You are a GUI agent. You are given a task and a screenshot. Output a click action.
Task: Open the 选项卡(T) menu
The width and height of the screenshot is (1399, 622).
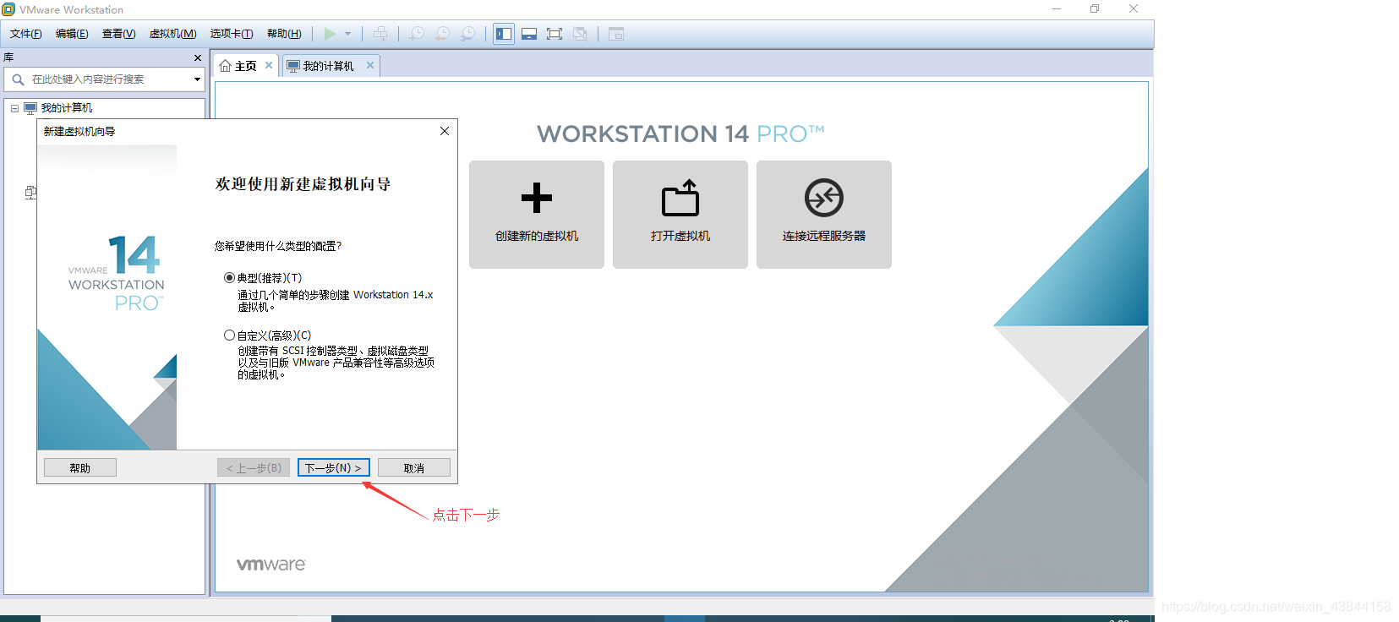(x=232, y=34)
